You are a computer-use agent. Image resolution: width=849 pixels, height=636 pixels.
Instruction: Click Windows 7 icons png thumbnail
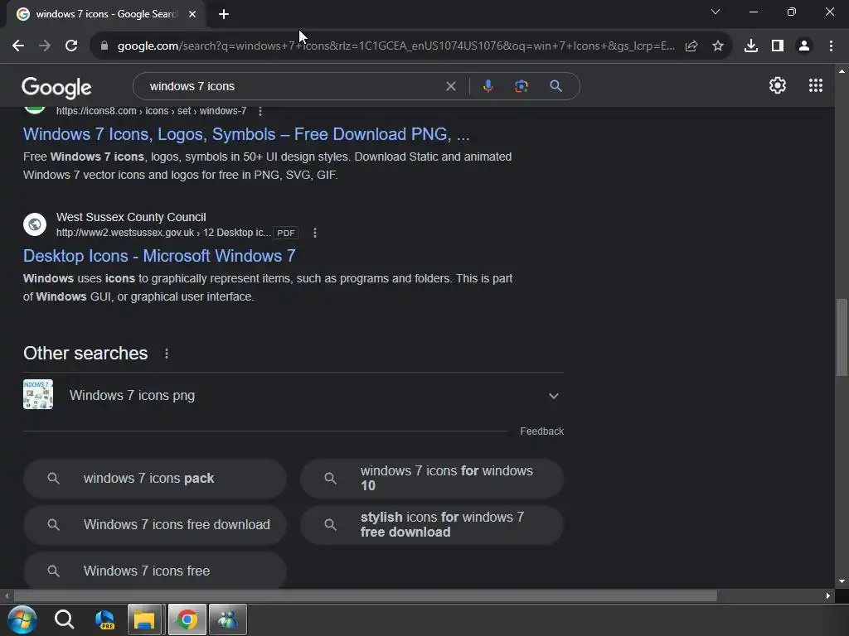click(x=38, y=394)
